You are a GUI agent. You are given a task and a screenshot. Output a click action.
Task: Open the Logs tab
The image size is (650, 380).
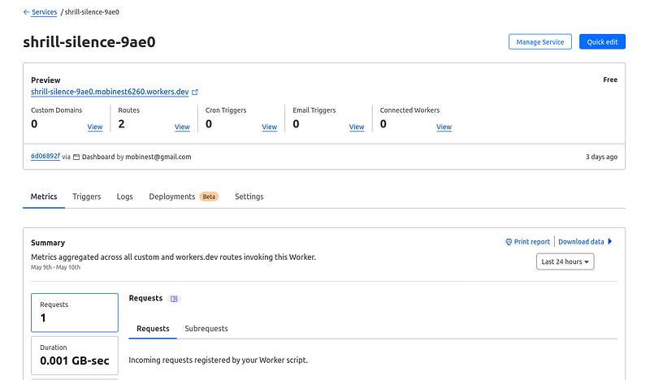(125, 196)
